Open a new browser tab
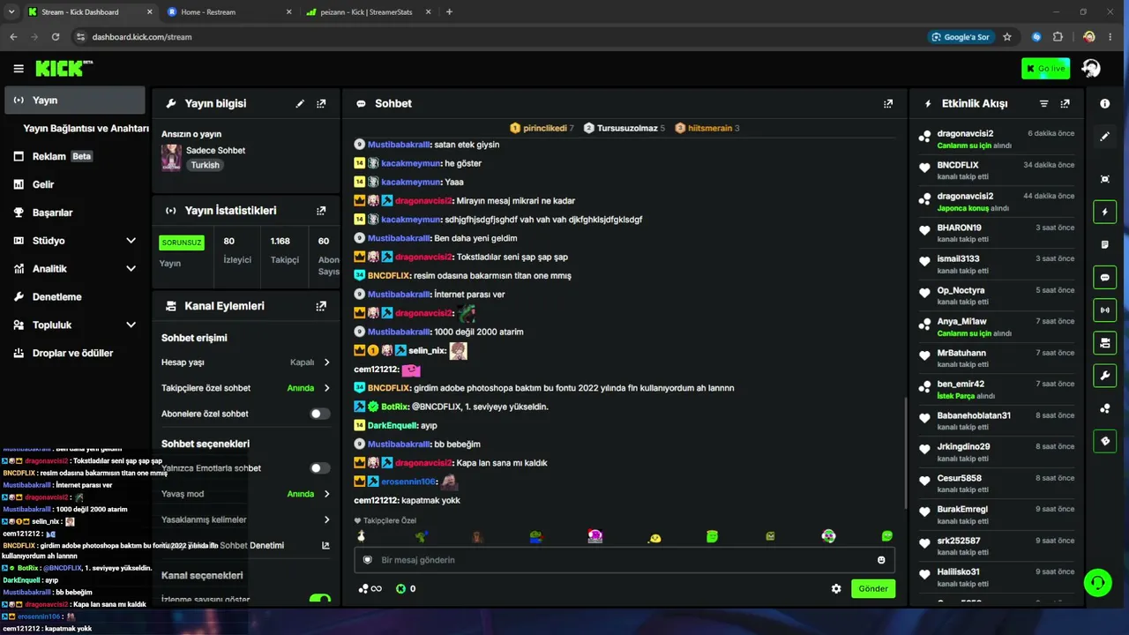The height and width of the screenshot is (635, 1129). [449, 12]
